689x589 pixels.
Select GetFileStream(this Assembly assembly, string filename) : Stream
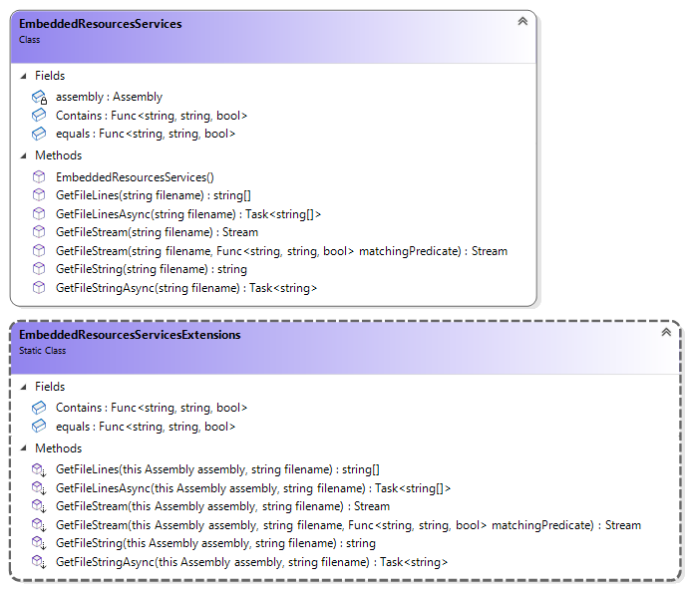click(222, 506)
